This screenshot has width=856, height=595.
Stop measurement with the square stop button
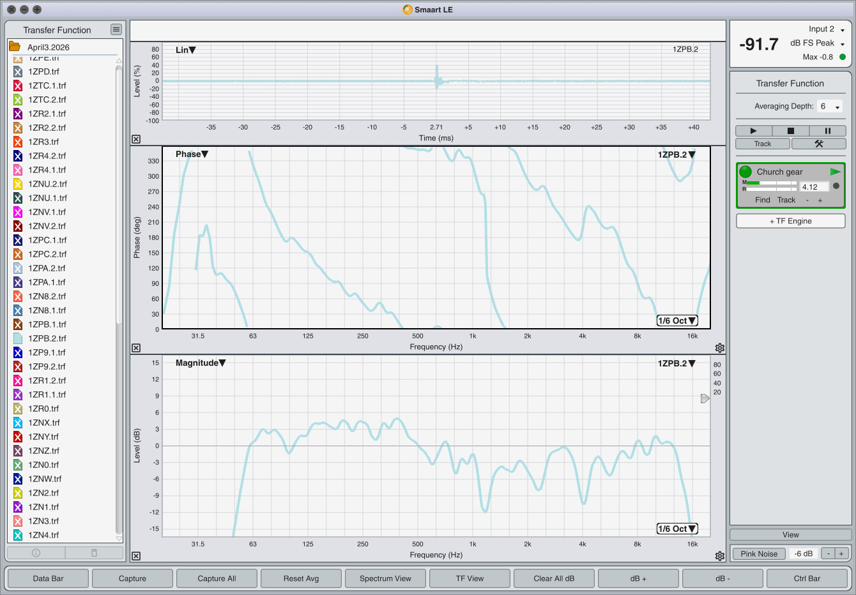(x=790, y=131)
